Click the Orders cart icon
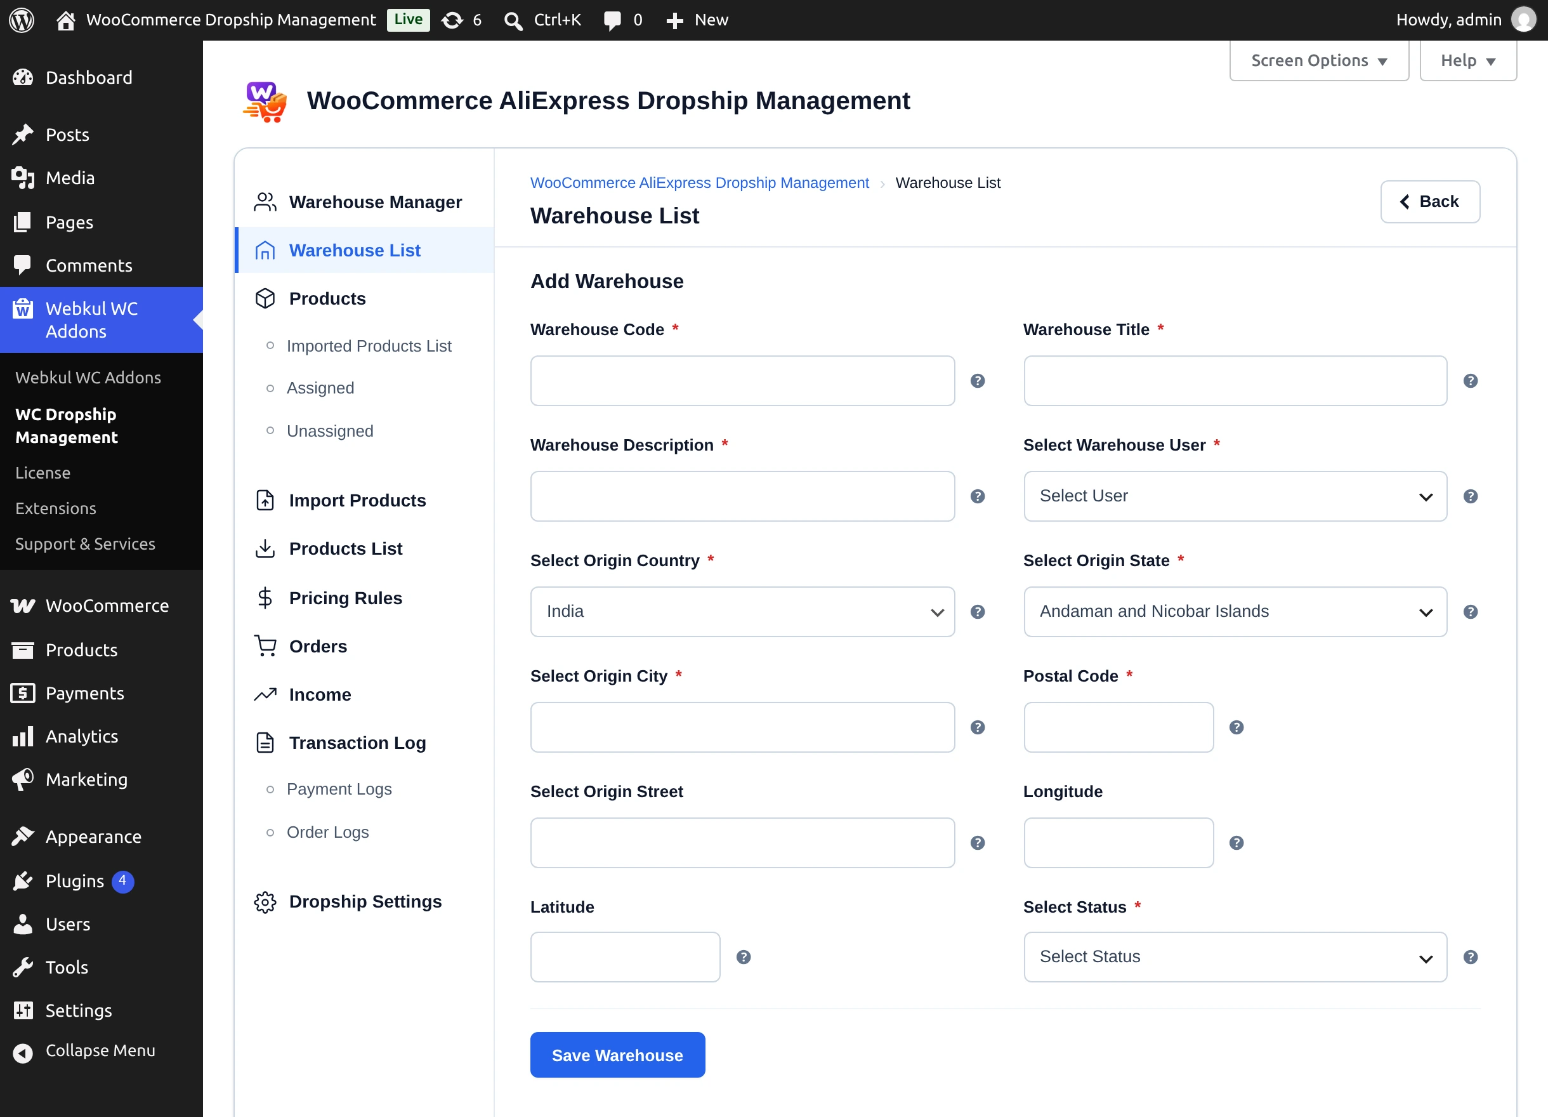This screenshot has height=1117, width=1548. click(265, 646)
